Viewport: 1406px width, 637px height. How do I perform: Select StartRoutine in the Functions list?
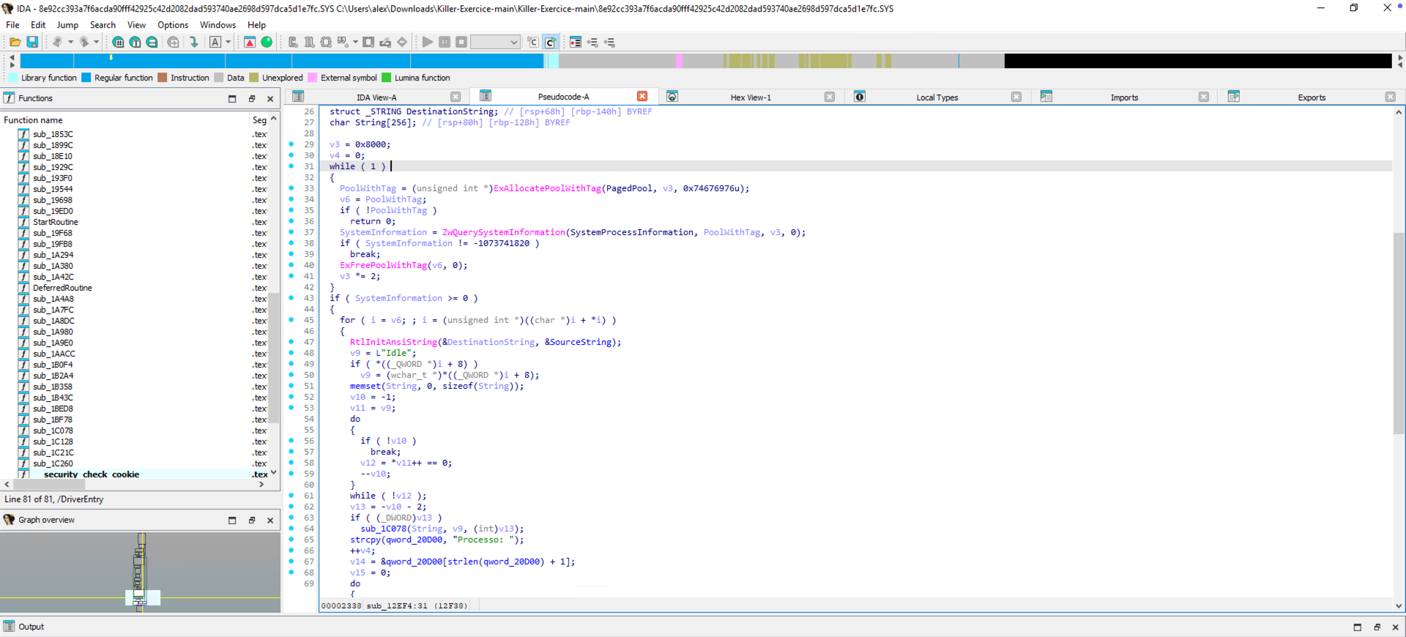(56, 222)
